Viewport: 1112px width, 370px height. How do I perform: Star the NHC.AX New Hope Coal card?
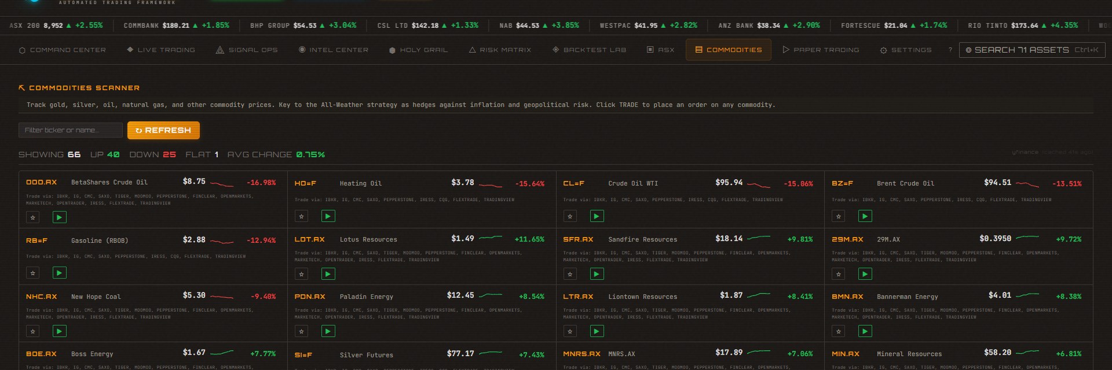(33, 331)
